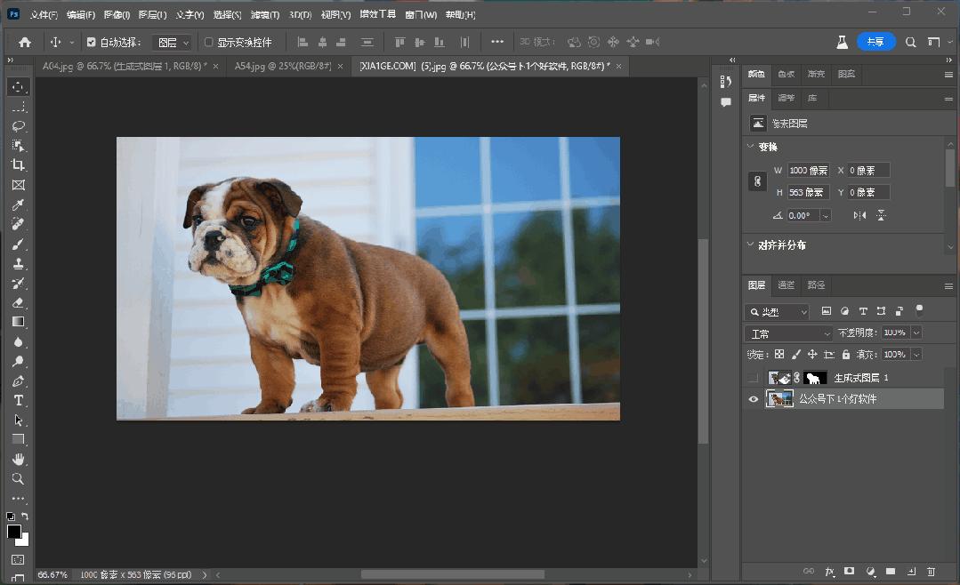Viewport: 960px width, 585px height.
Task: Collapse the 变换 section in Properties
Action: point(750,146)
